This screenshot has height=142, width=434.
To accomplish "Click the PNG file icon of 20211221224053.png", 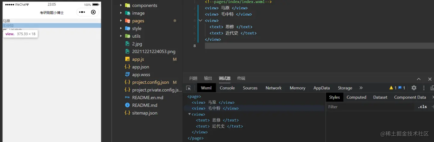I will click(x=127, y=51).
